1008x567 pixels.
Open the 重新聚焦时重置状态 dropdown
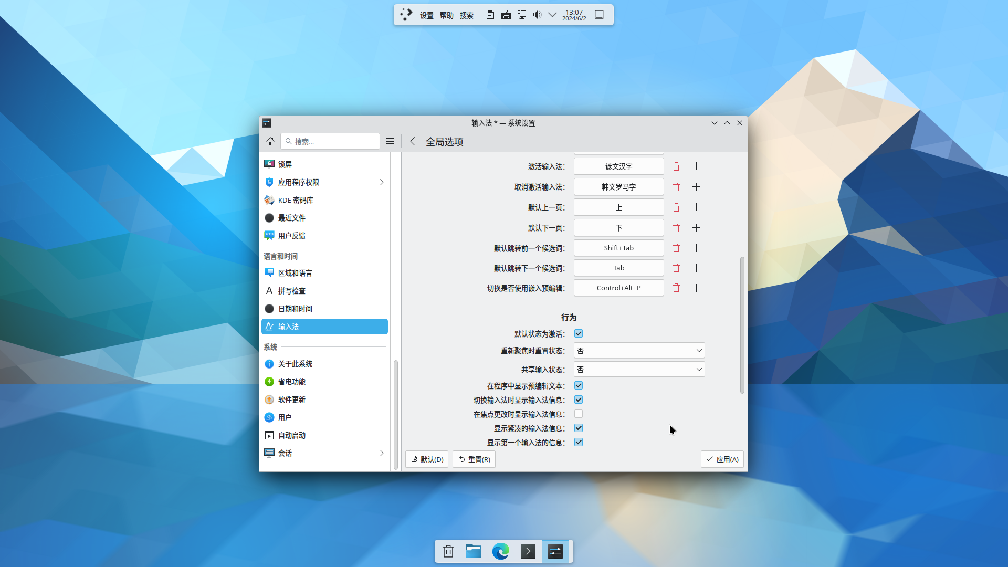point(639,351)
